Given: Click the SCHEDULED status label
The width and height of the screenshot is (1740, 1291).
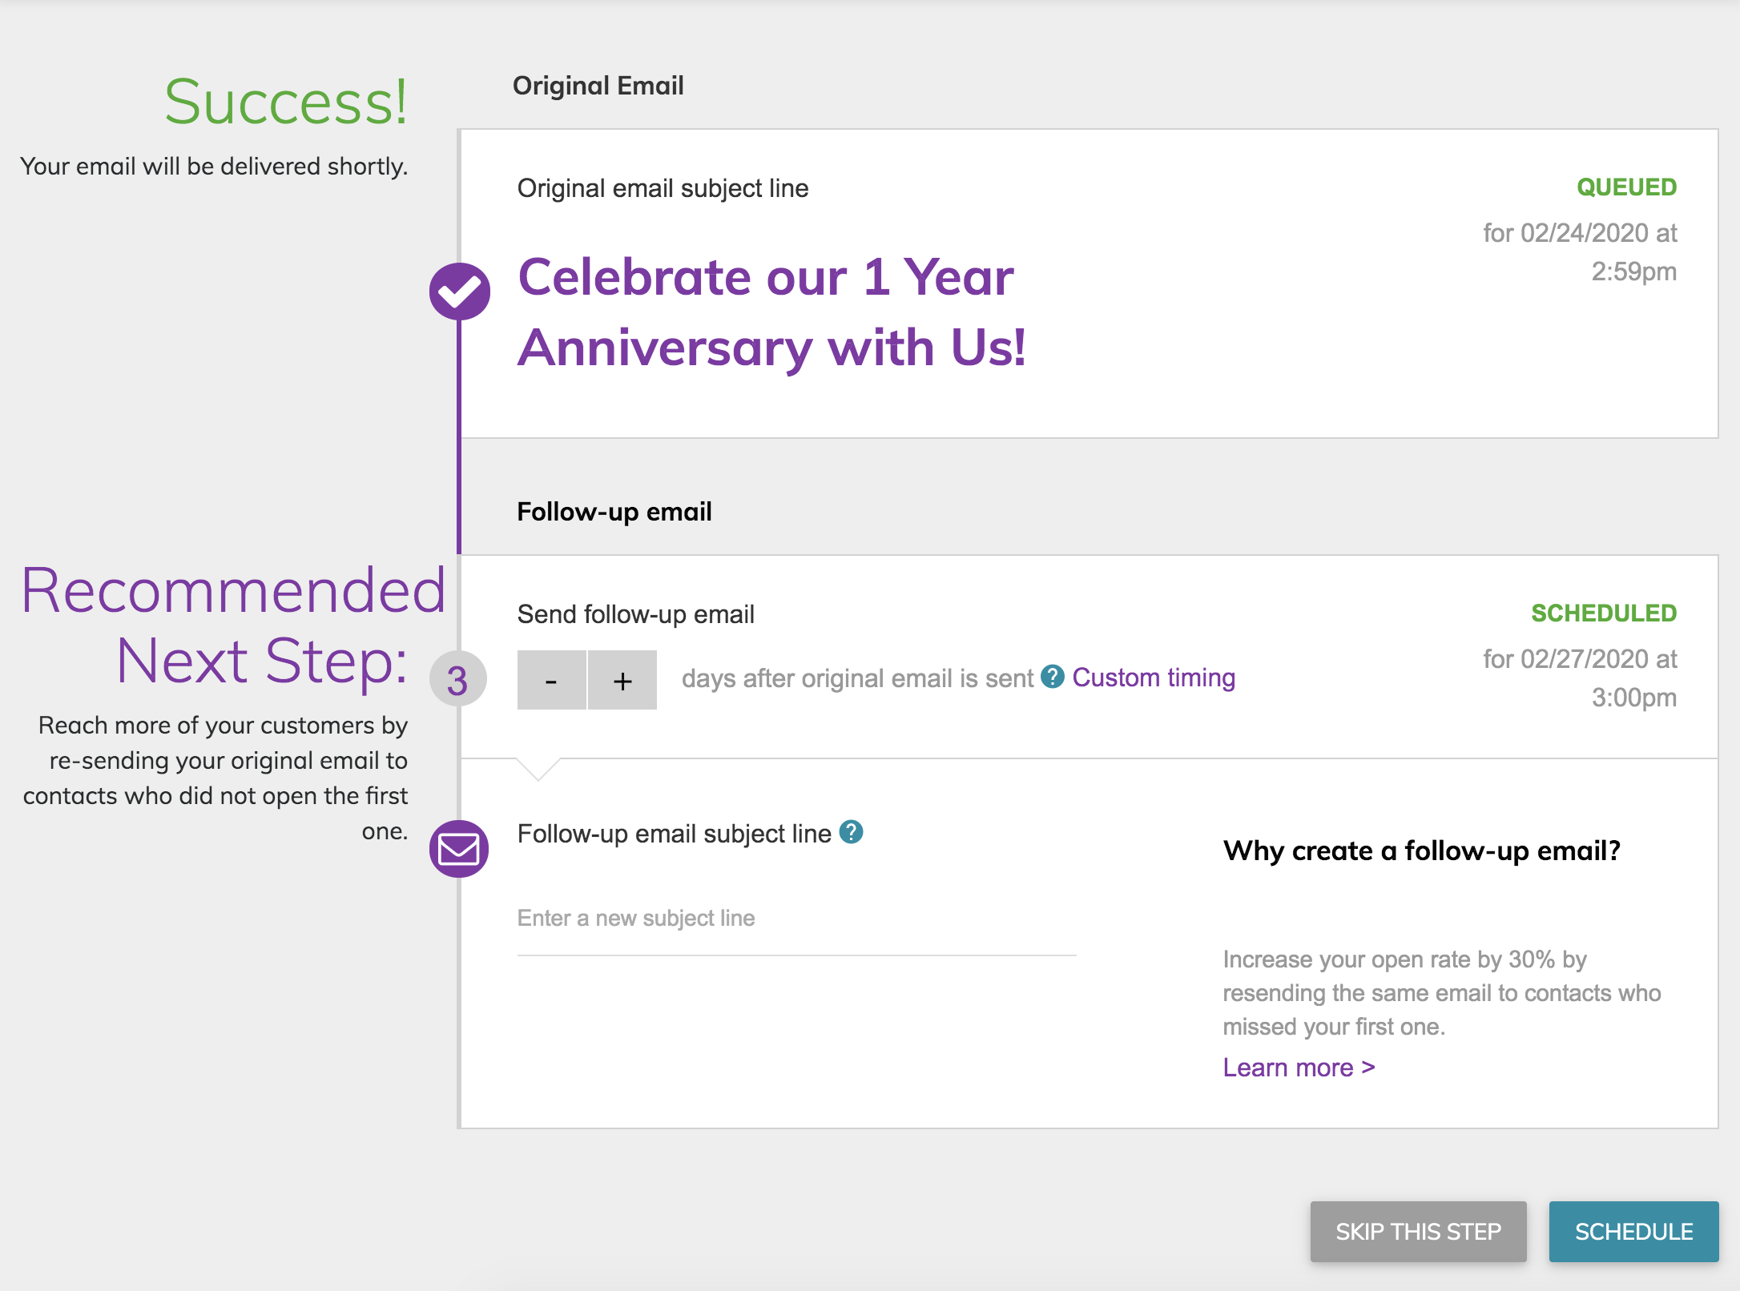Looking at the screenshot, I should [1604, 613].
